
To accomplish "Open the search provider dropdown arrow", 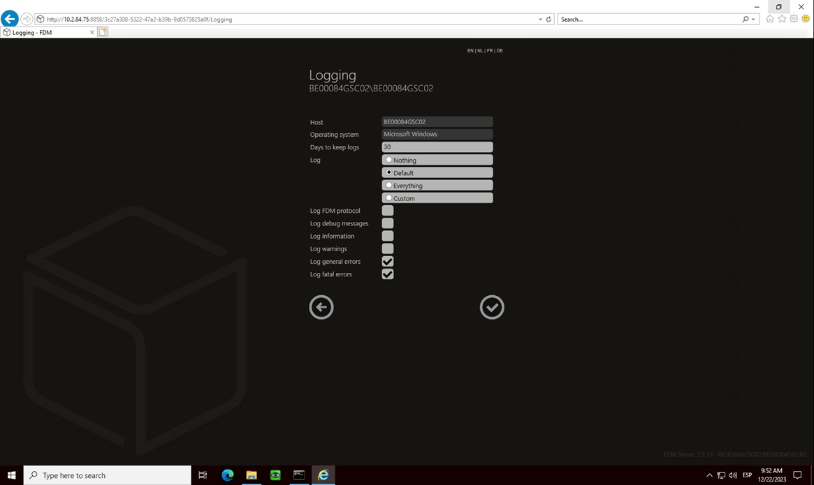I will coord(753,20).
